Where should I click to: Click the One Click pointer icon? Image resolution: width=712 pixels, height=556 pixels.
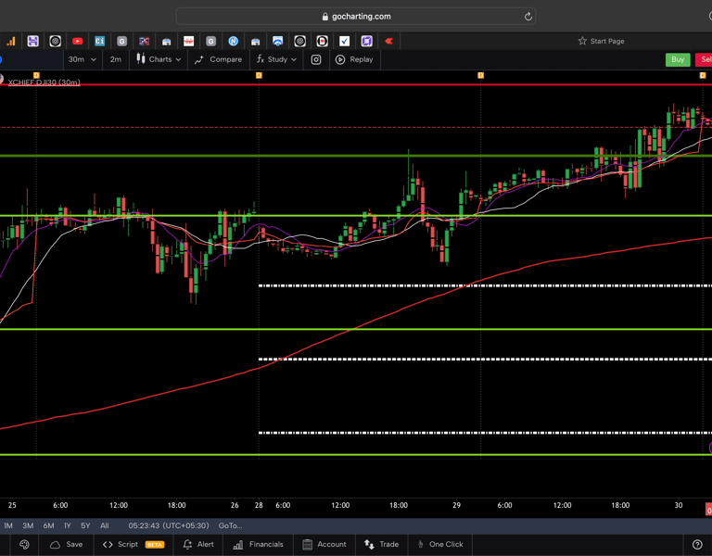[x=421, y=544]
